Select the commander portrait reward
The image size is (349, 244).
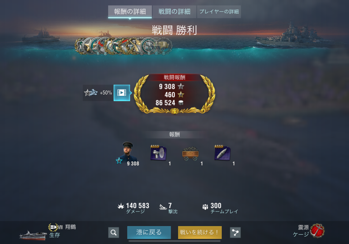[127, 153]
